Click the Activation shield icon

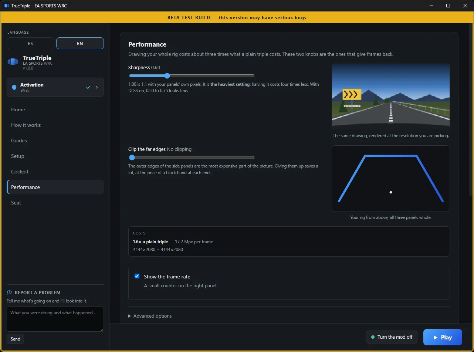(x=14, y=87)
